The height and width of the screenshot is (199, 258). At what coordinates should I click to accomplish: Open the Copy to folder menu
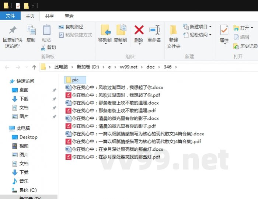[121, 35]
